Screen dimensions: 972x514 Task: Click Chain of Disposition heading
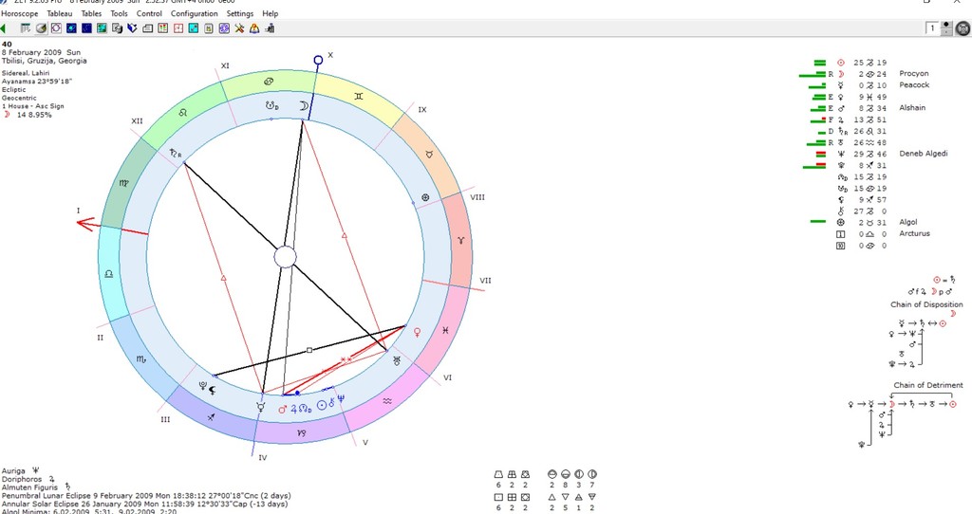[x=926, y=304]
